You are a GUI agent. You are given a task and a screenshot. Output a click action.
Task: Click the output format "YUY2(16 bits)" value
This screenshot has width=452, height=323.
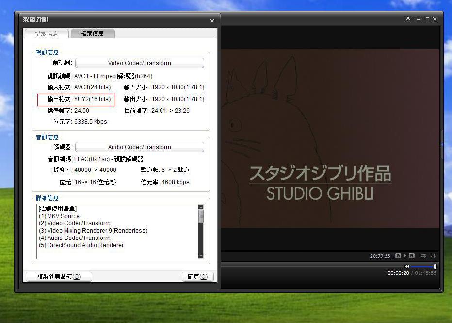click(92, 99)
